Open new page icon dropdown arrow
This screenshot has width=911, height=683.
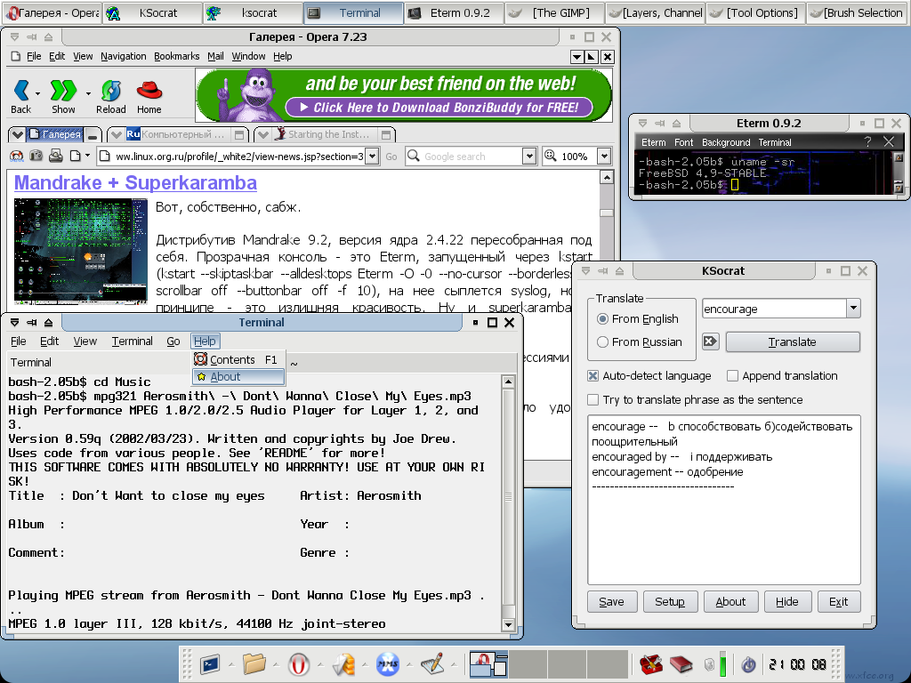pos(88,156)
